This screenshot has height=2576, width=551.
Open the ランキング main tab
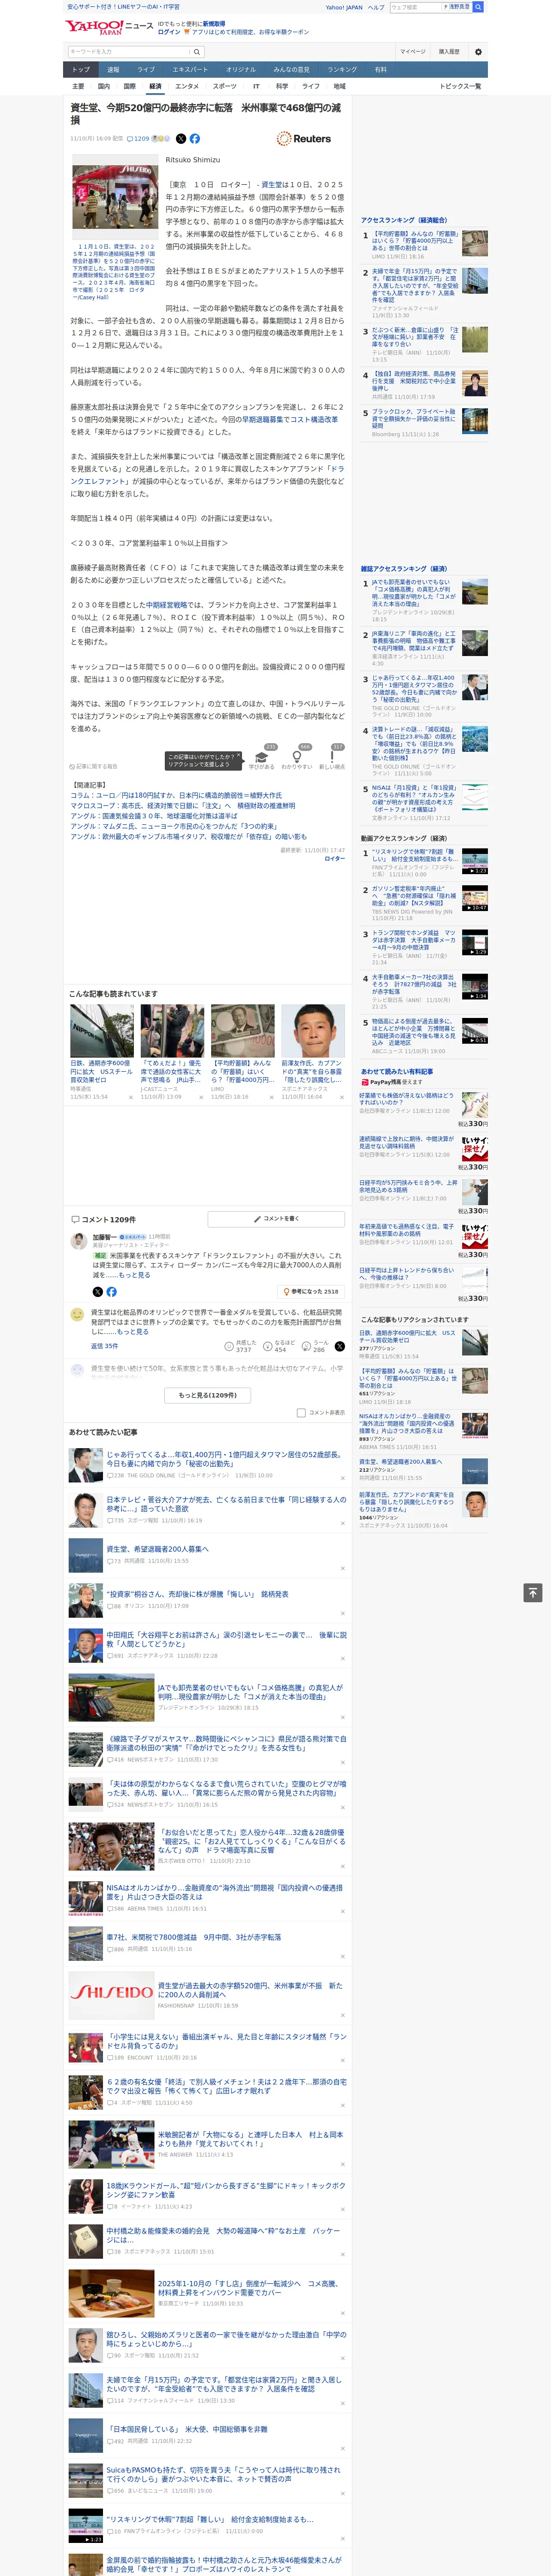tap(342, 70)
